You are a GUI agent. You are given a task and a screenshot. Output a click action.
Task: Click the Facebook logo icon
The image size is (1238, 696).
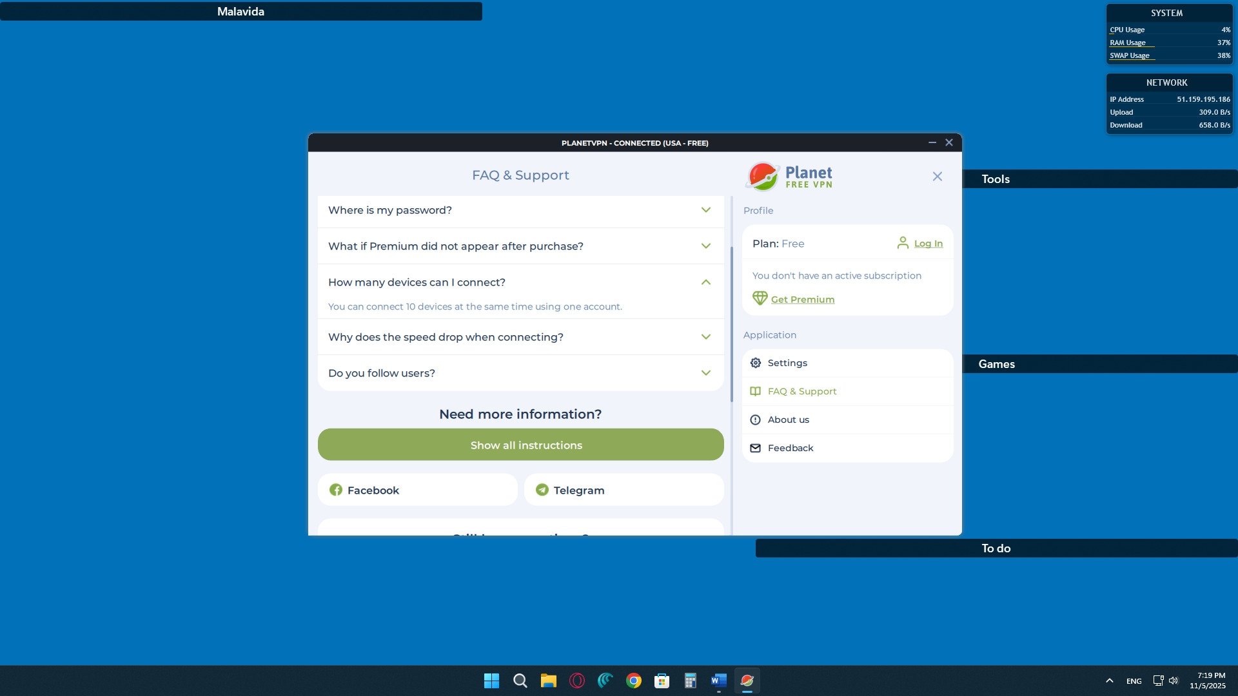pyautogui.click(x=336, y=490)
